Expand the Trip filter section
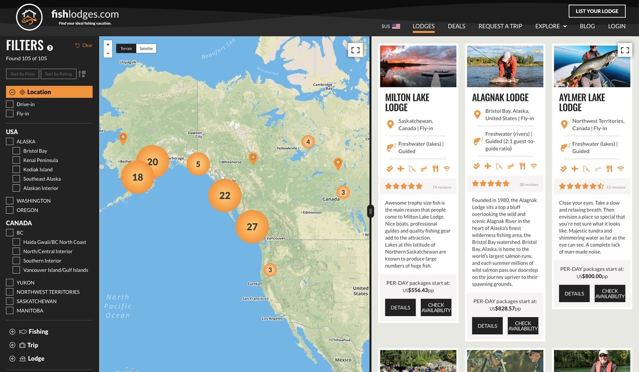 tap(11, 345)
